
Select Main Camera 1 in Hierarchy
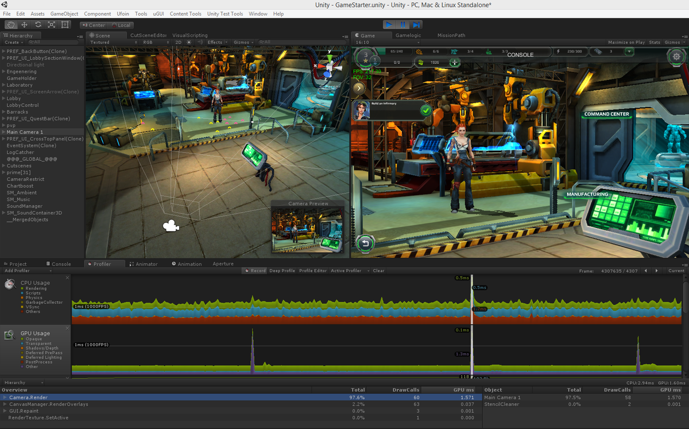coord(25,132)
